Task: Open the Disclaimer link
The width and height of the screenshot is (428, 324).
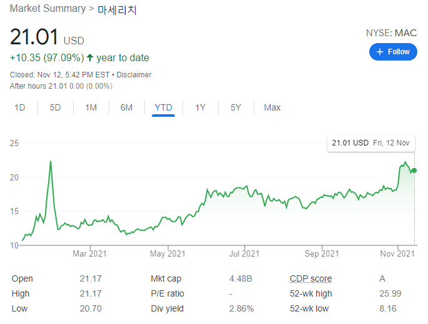Action: (x=134, y=75)
